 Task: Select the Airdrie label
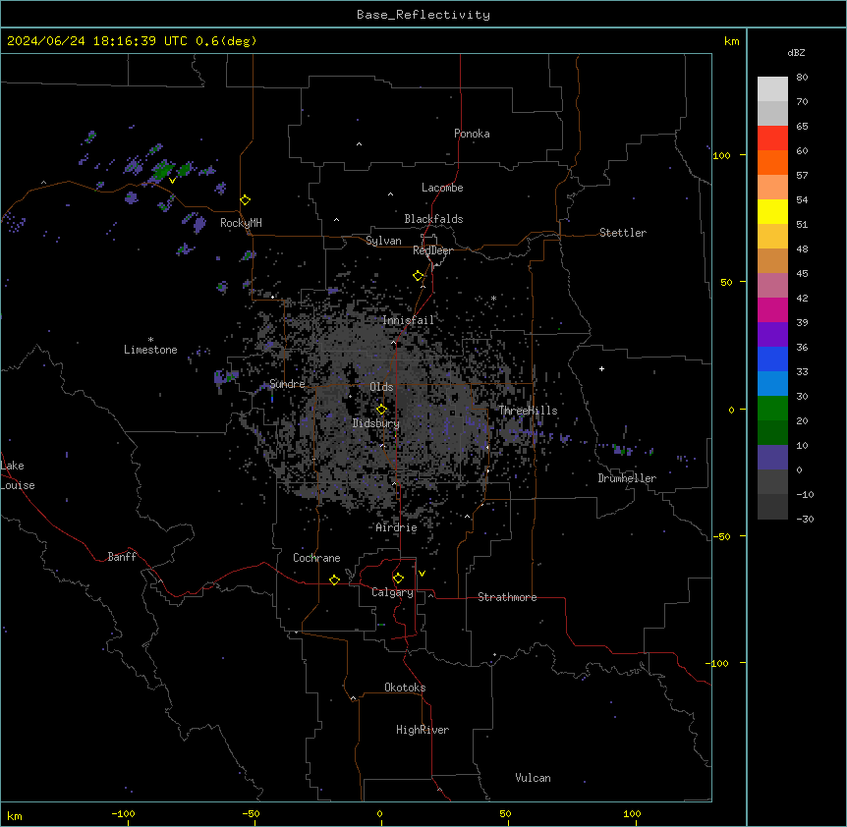click(396, 527)
